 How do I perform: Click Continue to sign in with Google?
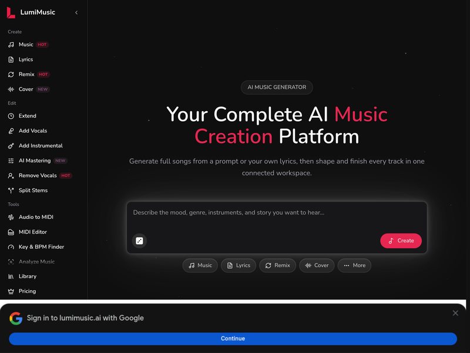233,339
